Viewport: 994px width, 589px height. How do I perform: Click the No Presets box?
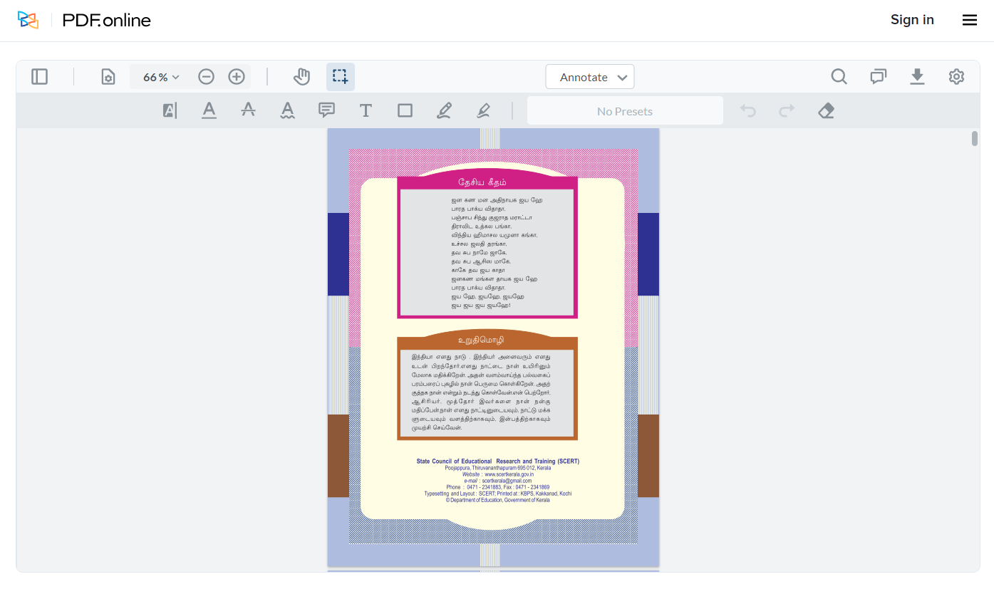click(625, 111)
